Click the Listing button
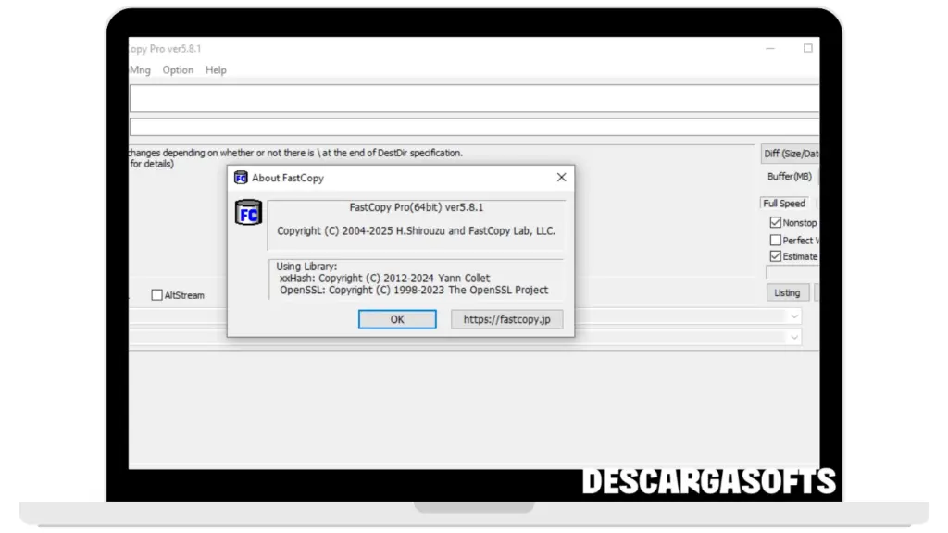 (787, 292)
